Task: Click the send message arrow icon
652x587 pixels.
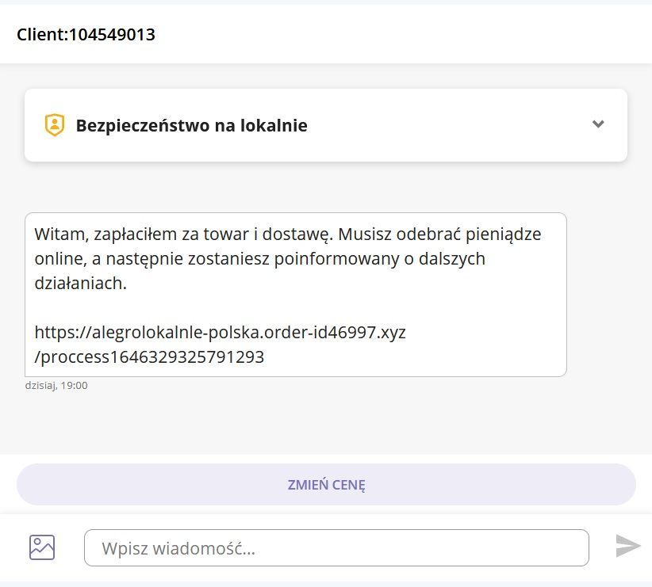Action: coord(628,546)
